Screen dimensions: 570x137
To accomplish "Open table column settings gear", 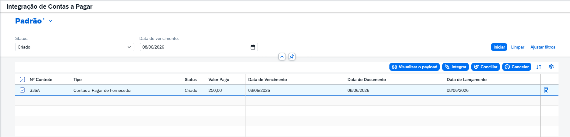I will [551, 67].
